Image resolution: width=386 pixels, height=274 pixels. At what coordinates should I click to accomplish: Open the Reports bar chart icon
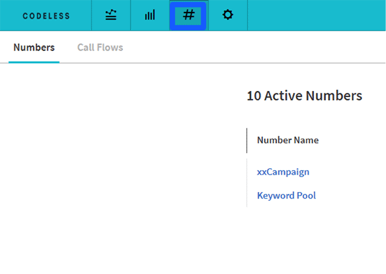pos(150,15)
